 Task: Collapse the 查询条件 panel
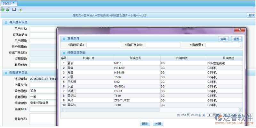pyautogui.click(x=64, y=39)
